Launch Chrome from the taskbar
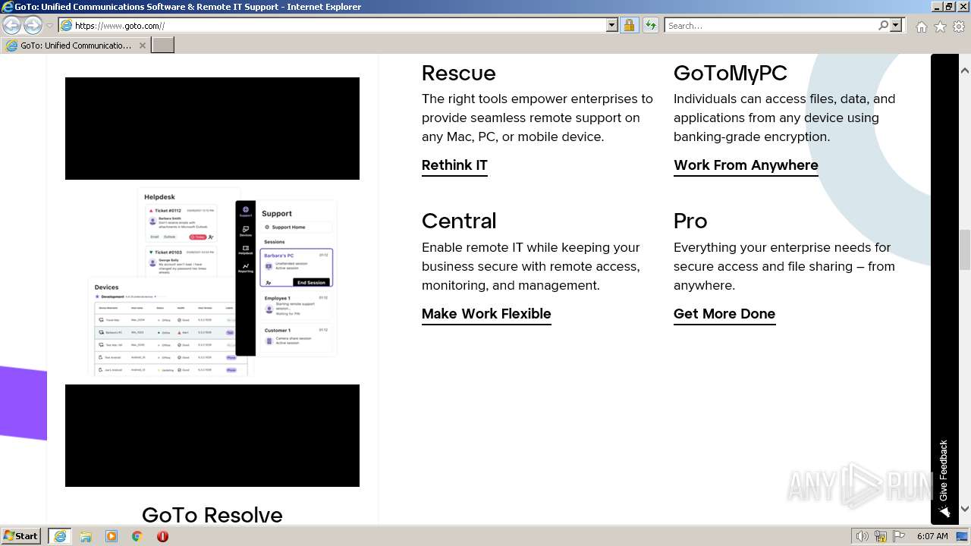 click(137, 536)
